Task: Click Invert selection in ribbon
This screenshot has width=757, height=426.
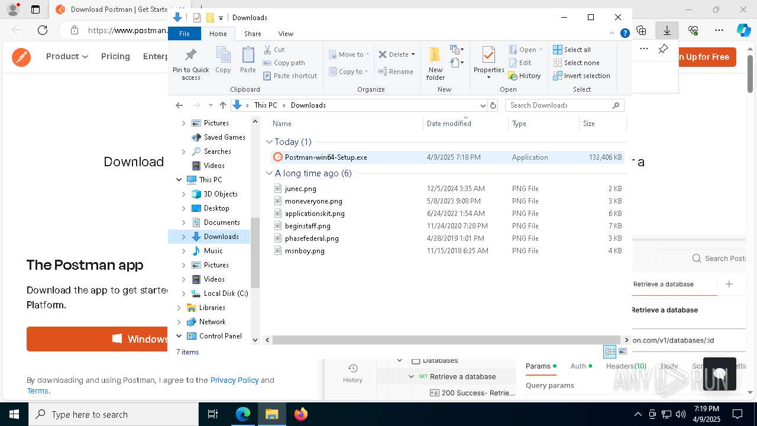Action: coord(581,76)
